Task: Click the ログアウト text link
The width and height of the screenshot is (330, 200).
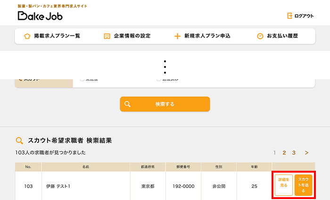Action: pyautogui.click(x=304, y=16)
